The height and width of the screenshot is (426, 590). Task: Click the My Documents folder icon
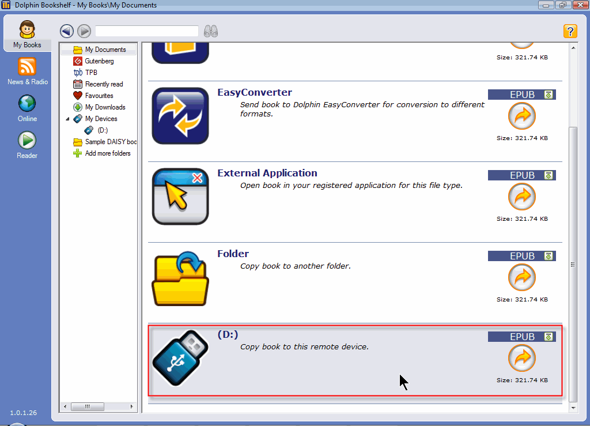coord(78,50)
